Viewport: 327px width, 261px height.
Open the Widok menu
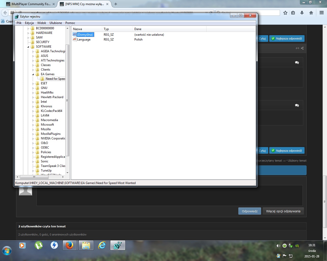click(42, 23)
